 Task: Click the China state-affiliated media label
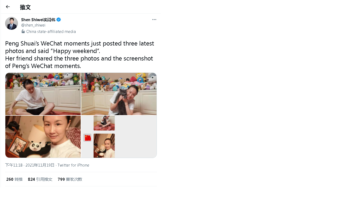pos(51,32)
